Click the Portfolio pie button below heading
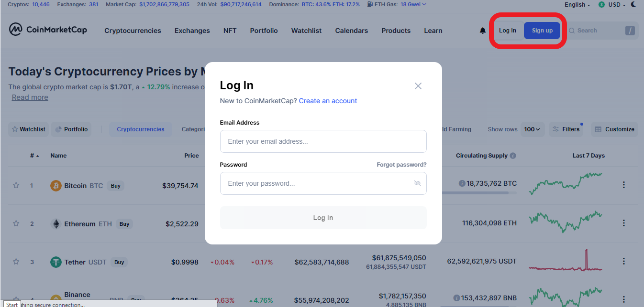Image resolution: width=644 pixels, height=307 pixels. 71,129
